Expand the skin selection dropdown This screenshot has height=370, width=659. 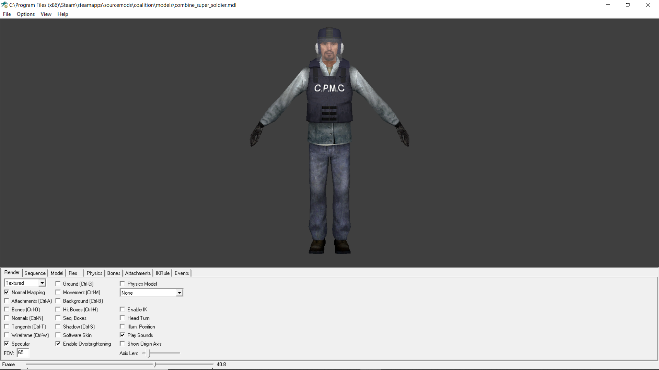pyautogui.click(x=179, y=293)
